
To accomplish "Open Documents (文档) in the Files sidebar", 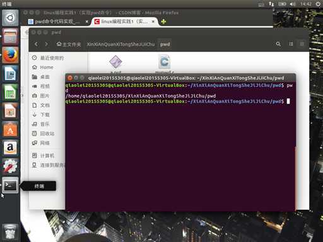I will (41, 105).
